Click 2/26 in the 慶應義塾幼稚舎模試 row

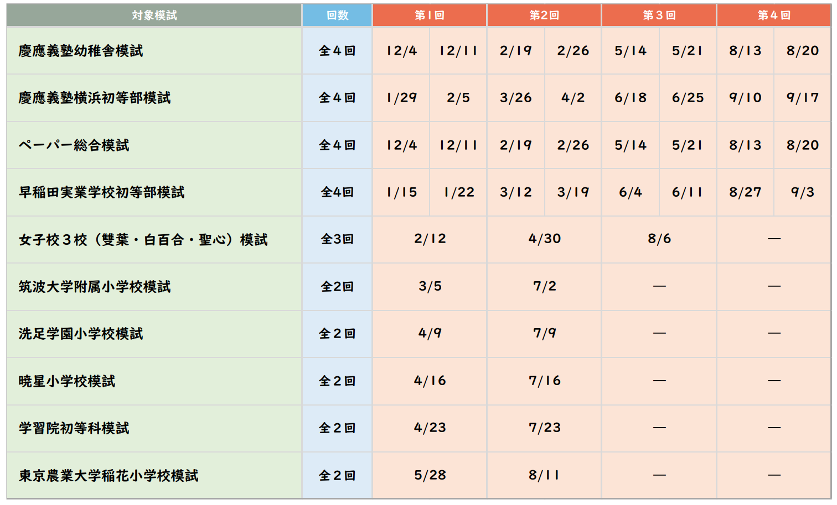click(x=573, y=51)
